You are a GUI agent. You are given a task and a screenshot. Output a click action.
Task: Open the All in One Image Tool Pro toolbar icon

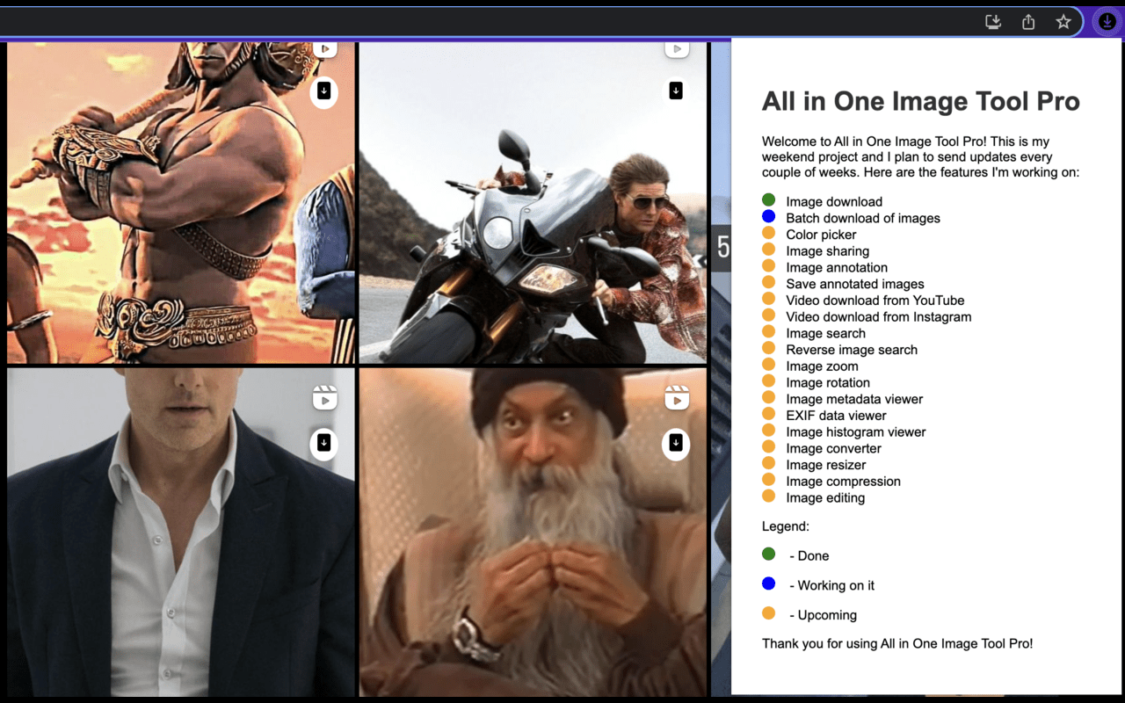pyautogui.click(x=1107, y=21)
